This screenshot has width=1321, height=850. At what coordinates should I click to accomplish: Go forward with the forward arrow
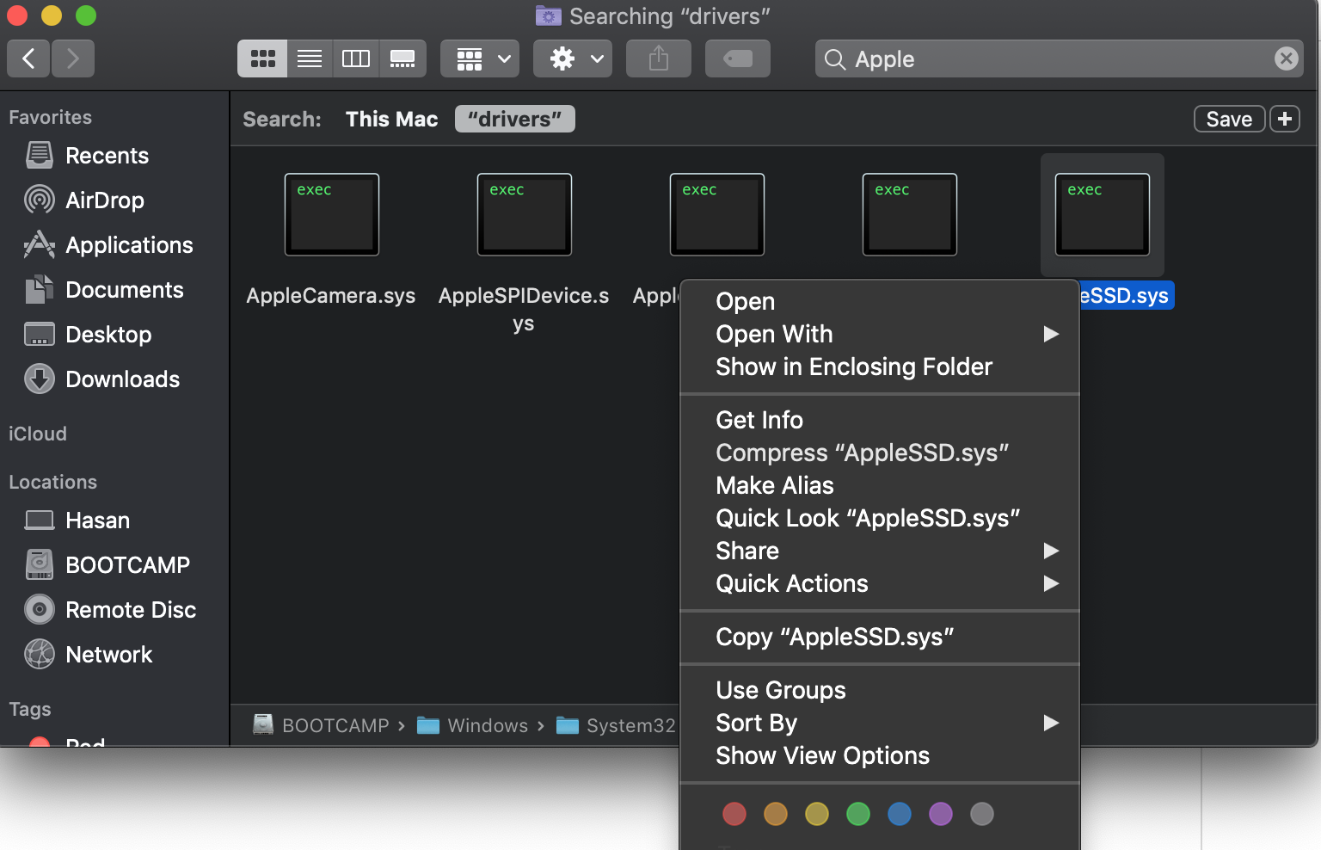pos(73,59)
